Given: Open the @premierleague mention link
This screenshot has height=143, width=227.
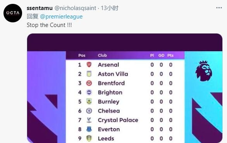Looking at the screenshot, I should tap(61, 17).
